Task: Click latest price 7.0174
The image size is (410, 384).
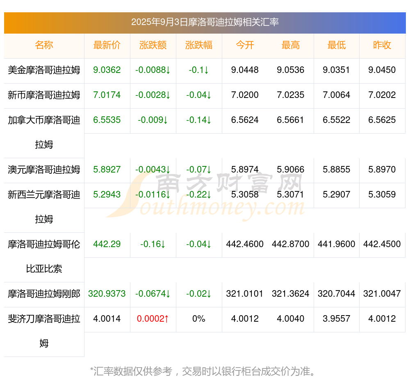Action: pos(107,95)
